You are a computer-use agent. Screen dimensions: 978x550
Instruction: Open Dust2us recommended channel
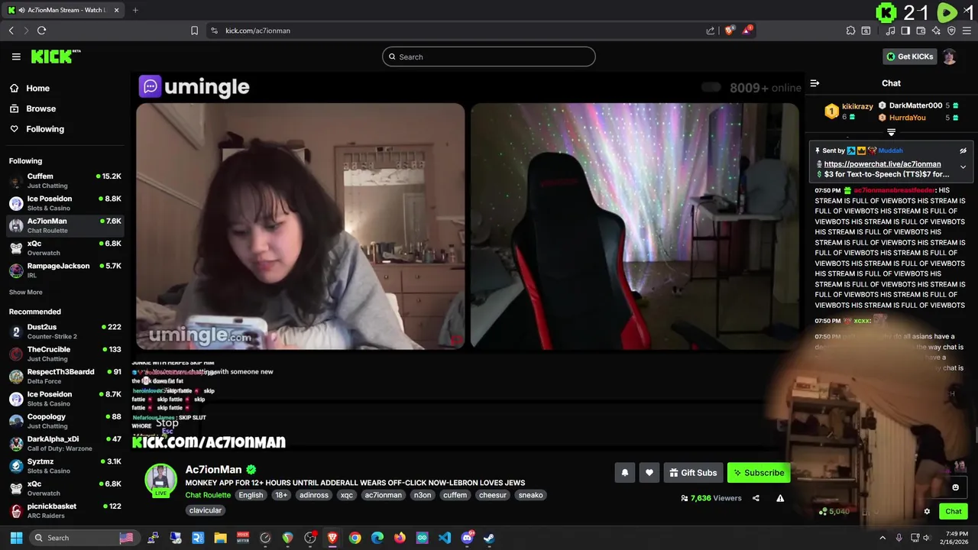coord(65,332)
